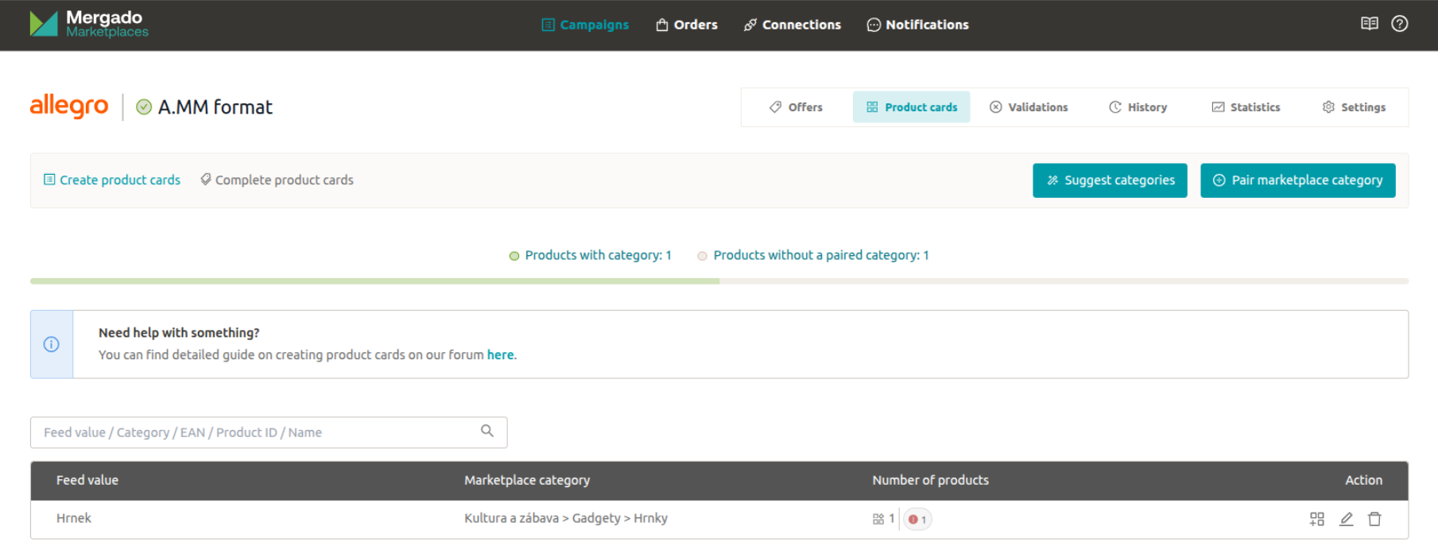Viewport: 1438px width, 546px height.
Task: Click the info icon in help box
Action: tap(52, 344)
